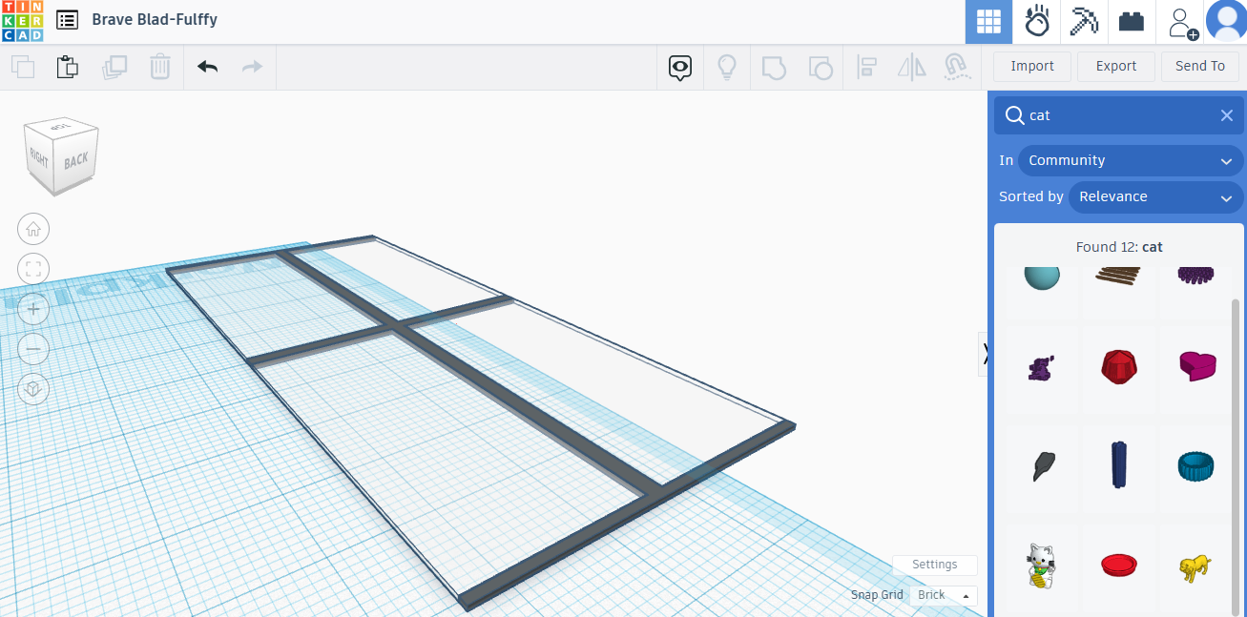The width and height of the screenshot is (1247, 617).
Task: Open the Align tool icon
Action: (x=866, y=67)
